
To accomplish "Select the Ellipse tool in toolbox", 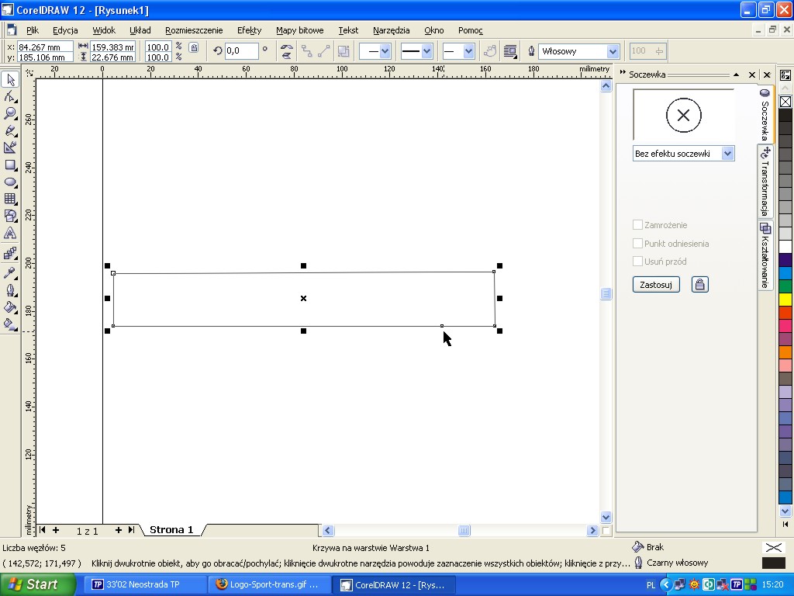I will (x=10, y=182).
